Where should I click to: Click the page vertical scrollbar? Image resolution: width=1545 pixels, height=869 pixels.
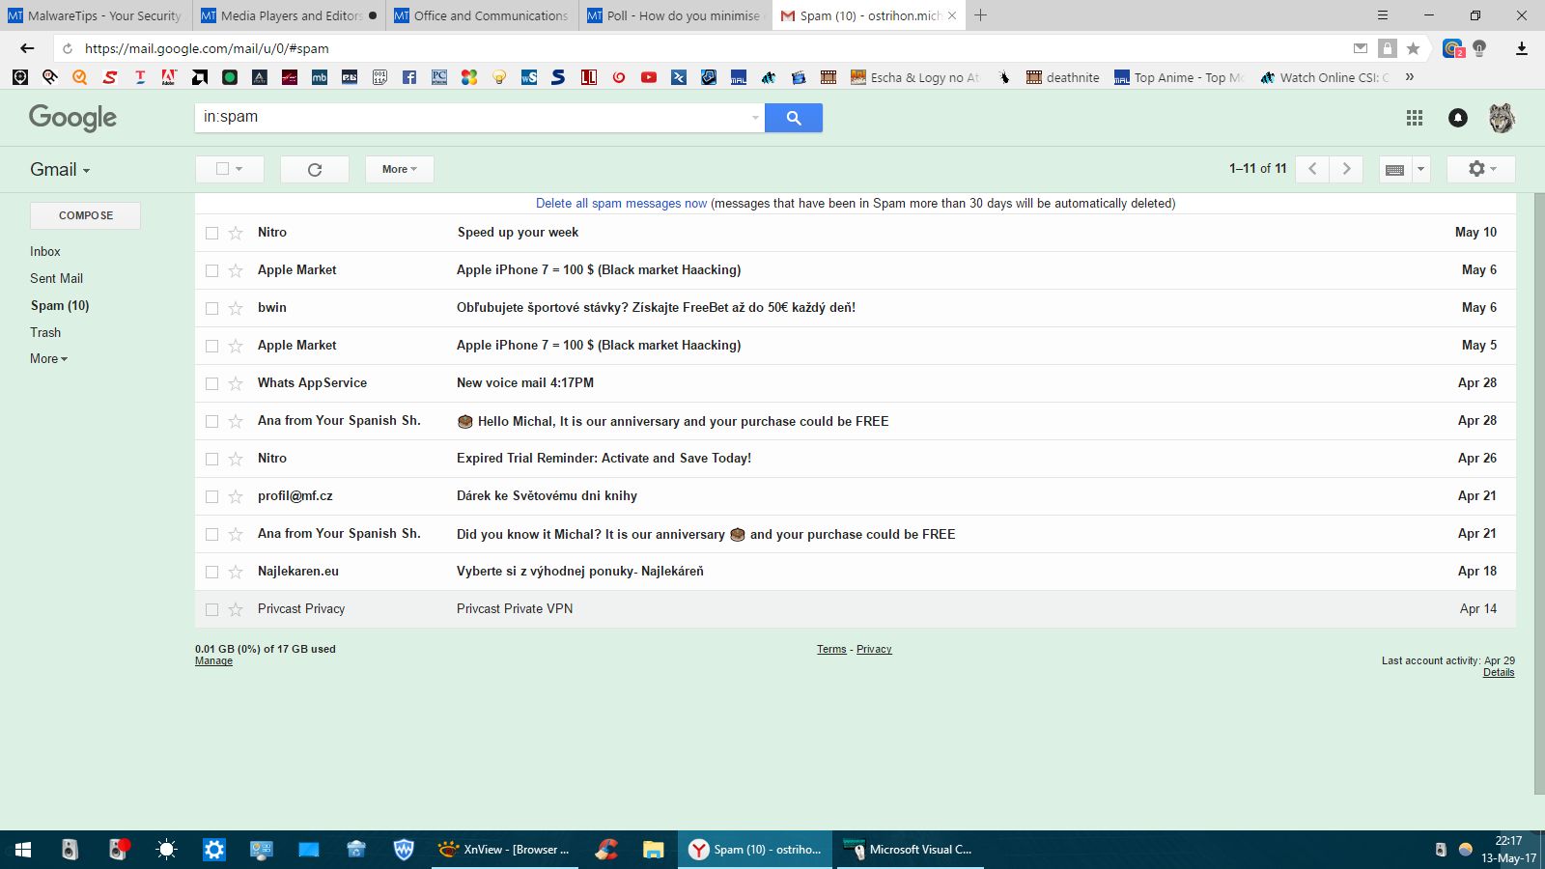tap(1539, 492)
